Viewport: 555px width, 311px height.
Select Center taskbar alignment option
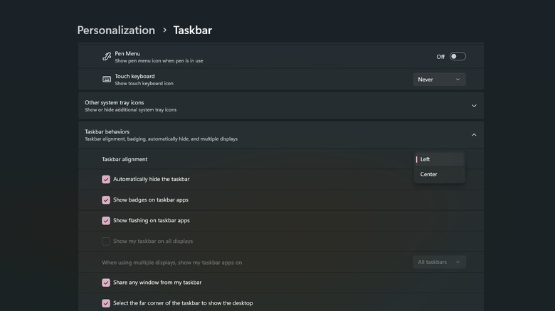pos(439,174)
